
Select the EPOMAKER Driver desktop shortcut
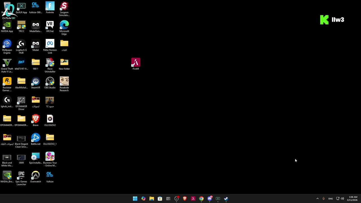point(21,103)
